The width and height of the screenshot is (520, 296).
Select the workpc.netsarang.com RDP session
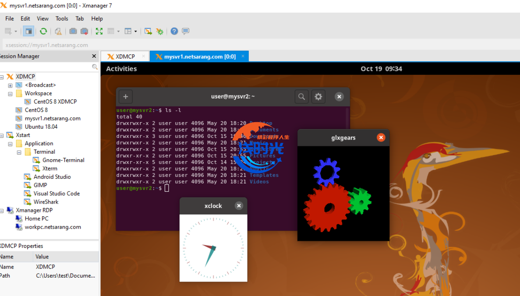click(53, 227)
